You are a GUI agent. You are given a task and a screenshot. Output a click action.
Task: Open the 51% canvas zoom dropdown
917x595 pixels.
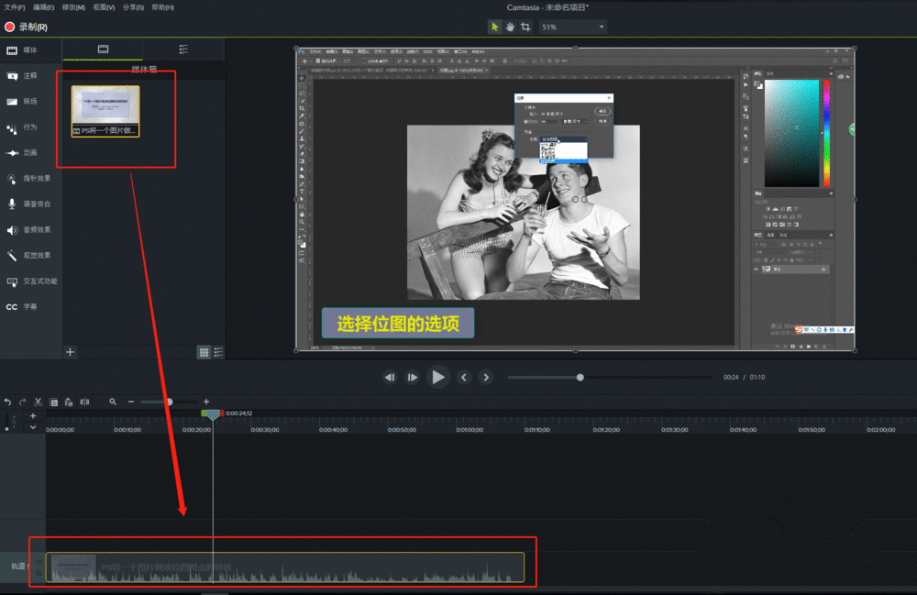(573, 28)
